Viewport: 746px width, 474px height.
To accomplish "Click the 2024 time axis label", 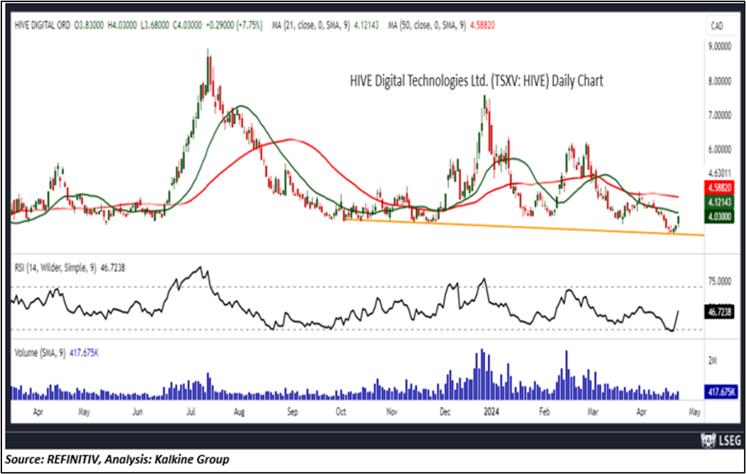I will tap(490, 411).
